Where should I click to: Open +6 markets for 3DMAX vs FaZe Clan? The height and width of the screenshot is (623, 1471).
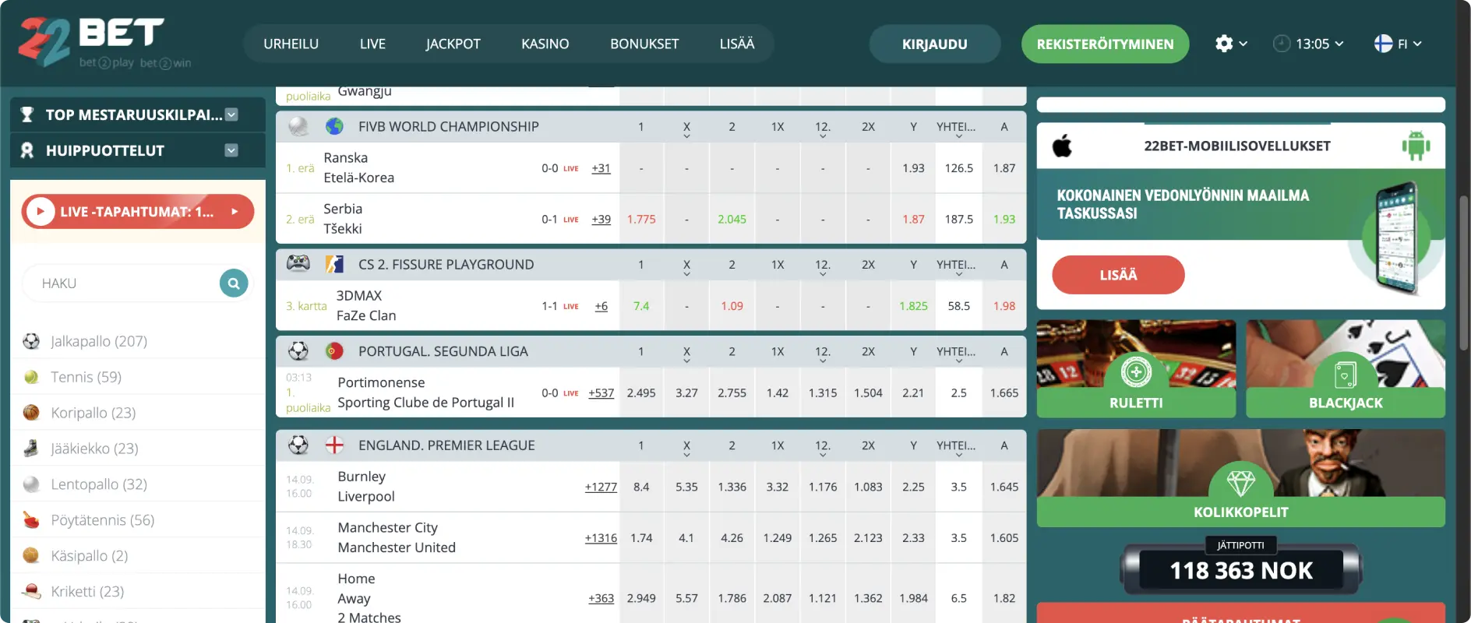click(601, 306)
